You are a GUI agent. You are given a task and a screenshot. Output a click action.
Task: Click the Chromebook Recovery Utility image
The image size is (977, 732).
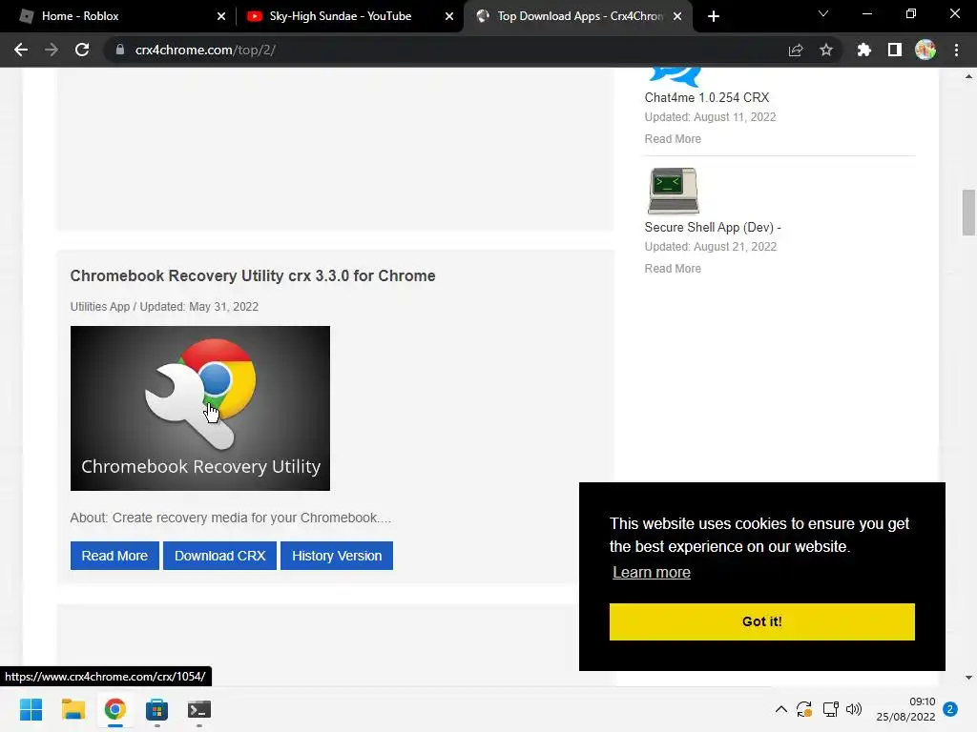pyautogui.click(x=200, y=408)
